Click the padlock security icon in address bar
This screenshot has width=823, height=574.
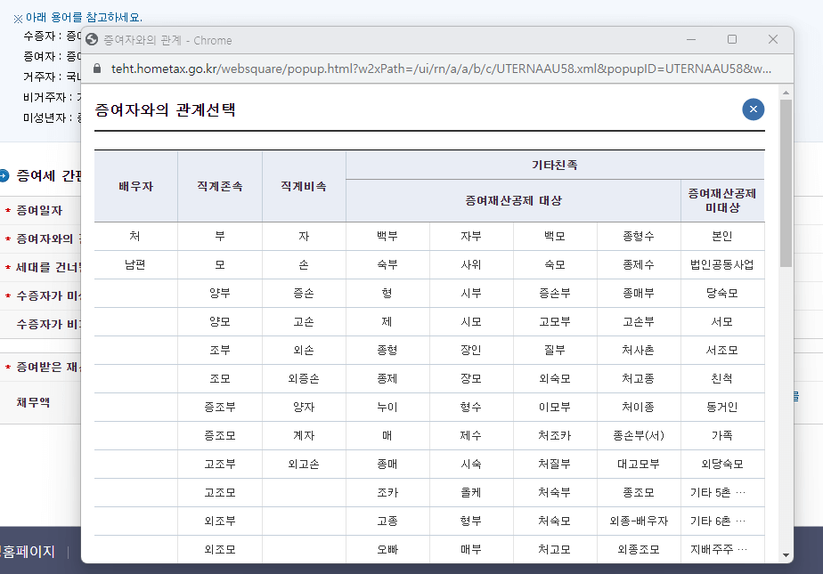click(95, 67)
